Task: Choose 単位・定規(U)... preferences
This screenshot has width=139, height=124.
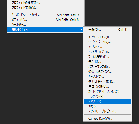Action: point(108,86)
